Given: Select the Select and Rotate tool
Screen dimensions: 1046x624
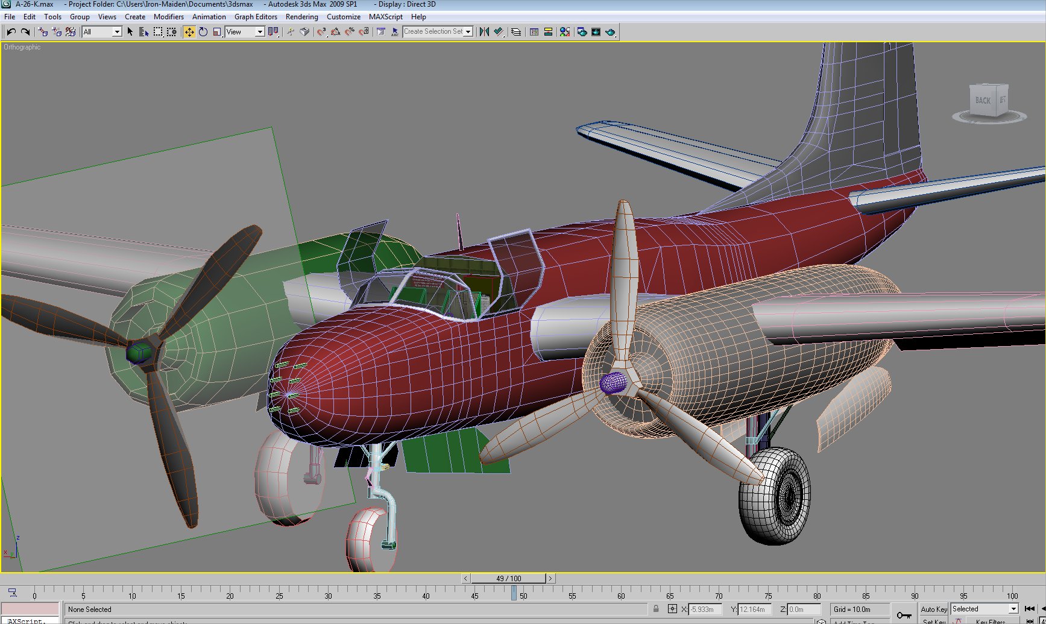Looking at the screenshot, I should [203, 32].
